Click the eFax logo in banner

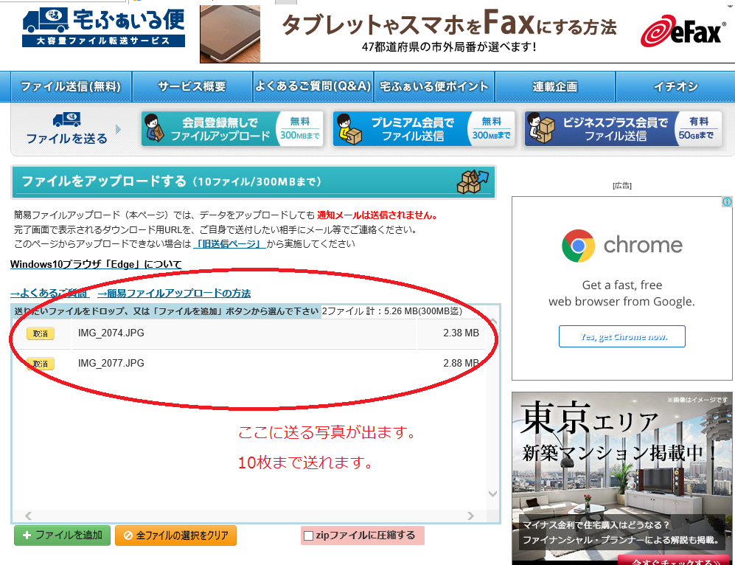coord(680,33)
